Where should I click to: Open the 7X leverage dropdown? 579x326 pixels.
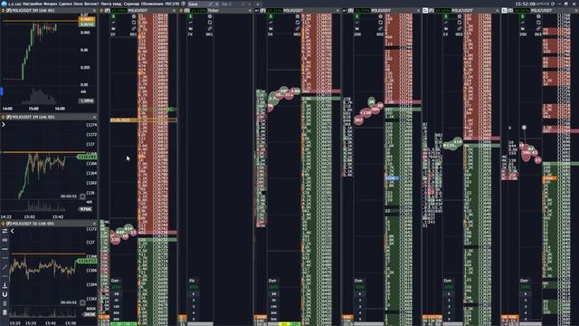(191, 34)
